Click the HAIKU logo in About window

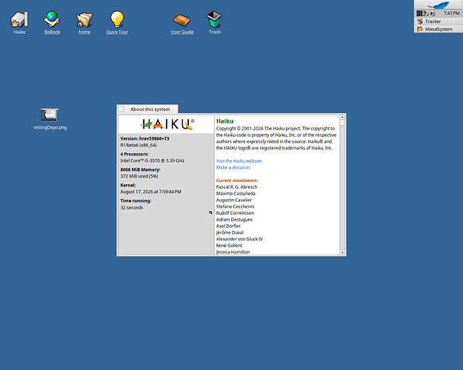click(x=167, y=124)
